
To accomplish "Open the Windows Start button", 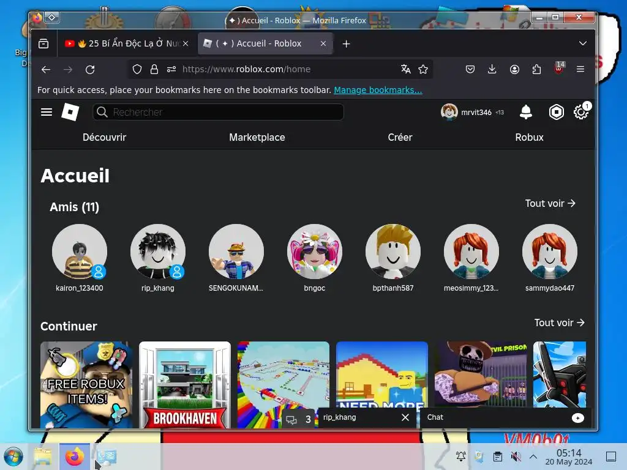I will pyautogui.click(x=13, y=457).
